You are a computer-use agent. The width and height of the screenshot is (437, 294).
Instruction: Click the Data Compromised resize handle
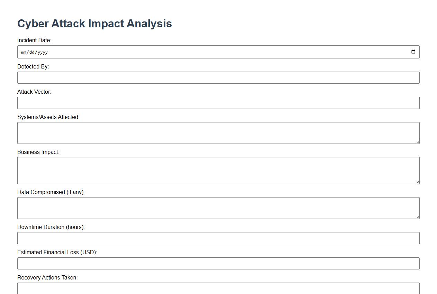coord(417,217)
